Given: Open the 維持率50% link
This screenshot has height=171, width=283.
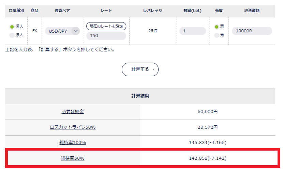Looking at the screenshot, I should pyautogui.click(x=73, y=158).
